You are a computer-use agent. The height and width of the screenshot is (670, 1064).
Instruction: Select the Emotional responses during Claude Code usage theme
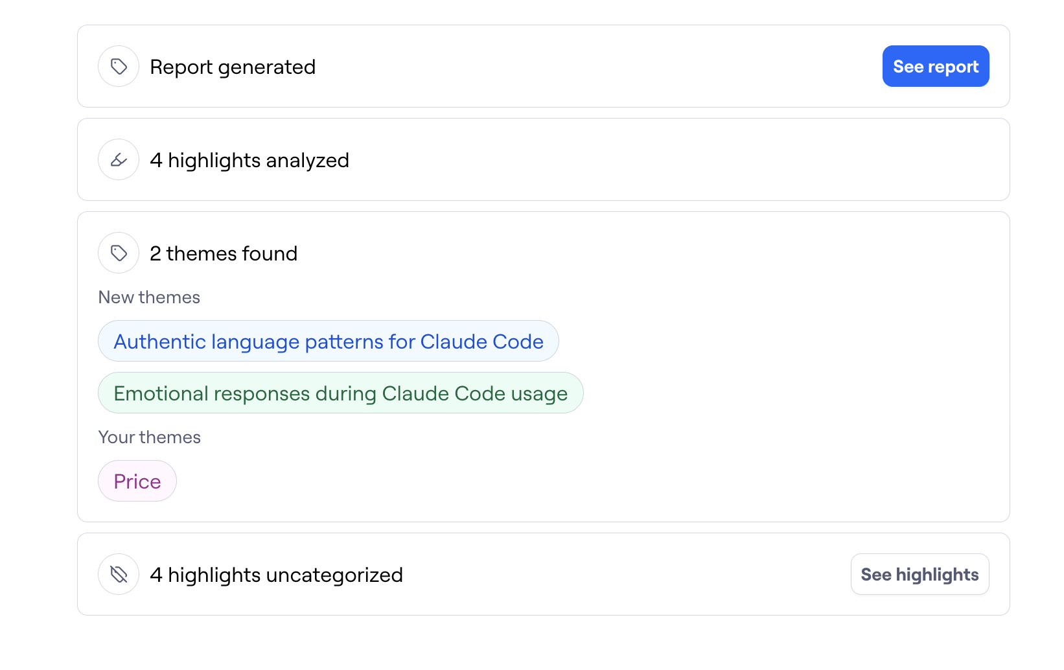(340, 393)
